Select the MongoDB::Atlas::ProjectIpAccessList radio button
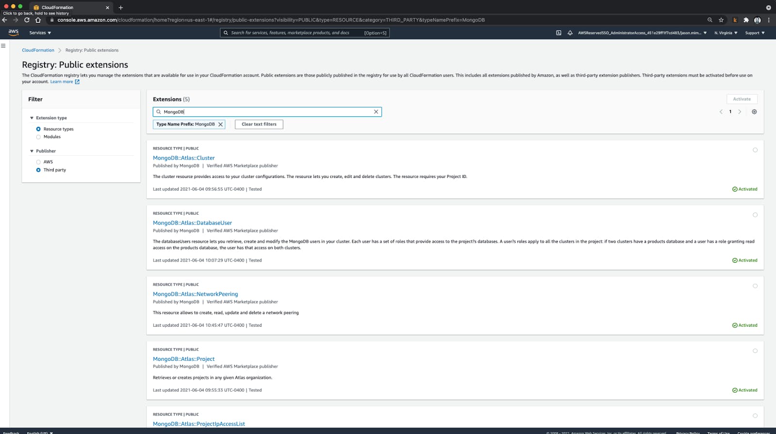776x434 pixels. pyautogui.click(x=755, y=416)
